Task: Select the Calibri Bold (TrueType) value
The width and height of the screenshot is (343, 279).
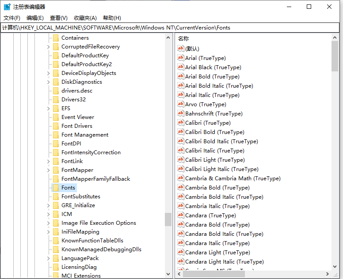Action: click(215, 132)
